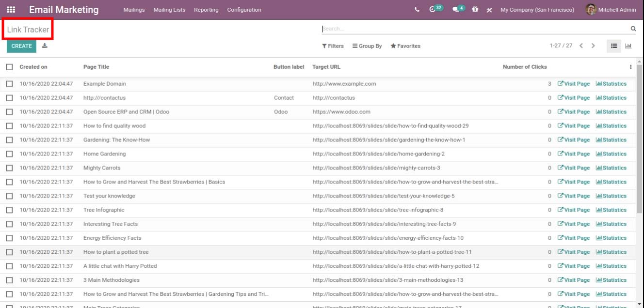Click the Email Marketing app title
The height and width of the screenshot is (308, 644).
tap(64, 10)
